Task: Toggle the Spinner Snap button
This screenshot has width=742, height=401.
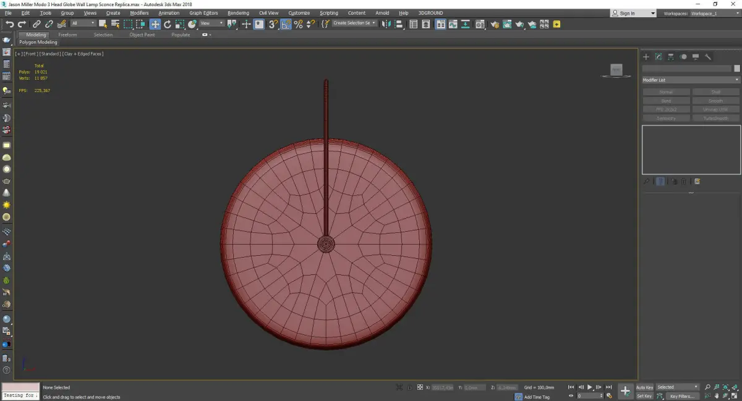Action: pyautogui.click(x=311, y=24)
